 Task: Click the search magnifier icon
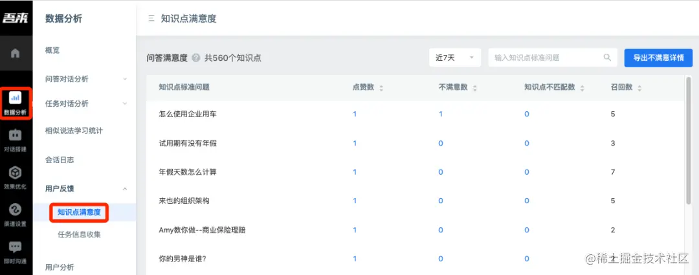click(607, 58)
